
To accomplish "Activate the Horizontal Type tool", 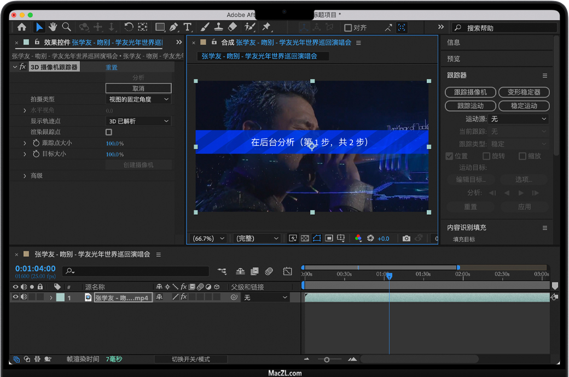I will point(188,27).
